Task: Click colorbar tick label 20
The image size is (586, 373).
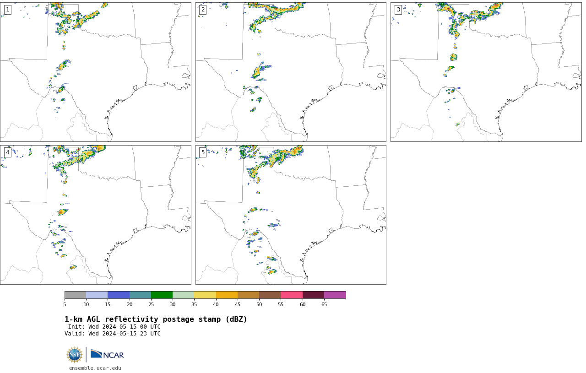Action: [130, 304]
